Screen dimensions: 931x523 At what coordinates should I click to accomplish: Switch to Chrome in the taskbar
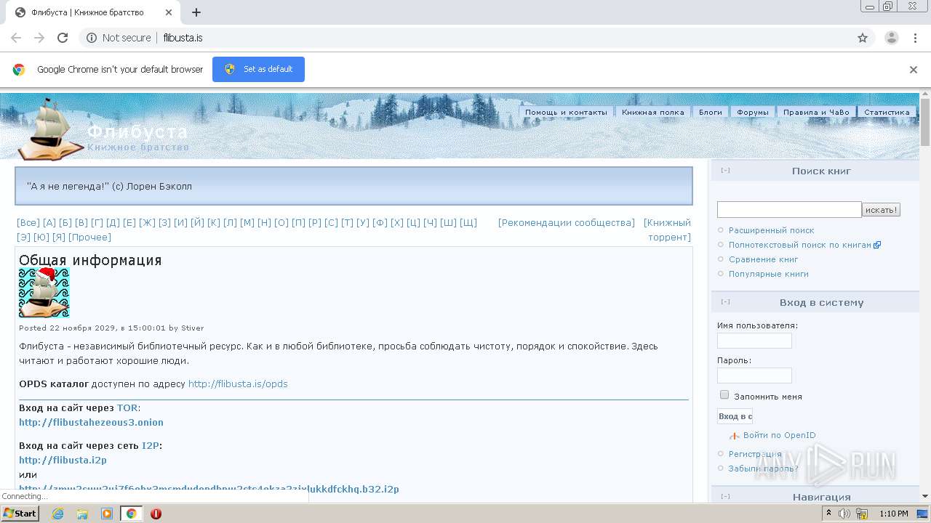(x=131, y=514)
